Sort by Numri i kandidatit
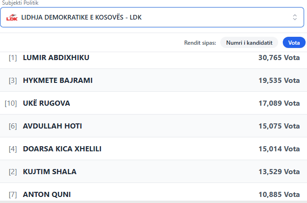This screenshot has height=203, width=307. tap(249, 43)
